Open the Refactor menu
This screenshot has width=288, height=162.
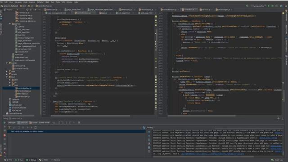[40, 2]
